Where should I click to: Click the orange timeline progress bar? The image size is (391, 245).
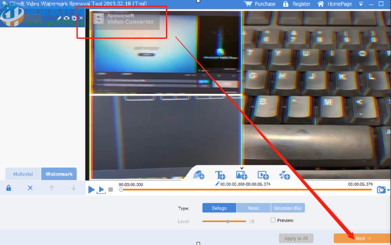pyautogui.click(x=246, y=190)
